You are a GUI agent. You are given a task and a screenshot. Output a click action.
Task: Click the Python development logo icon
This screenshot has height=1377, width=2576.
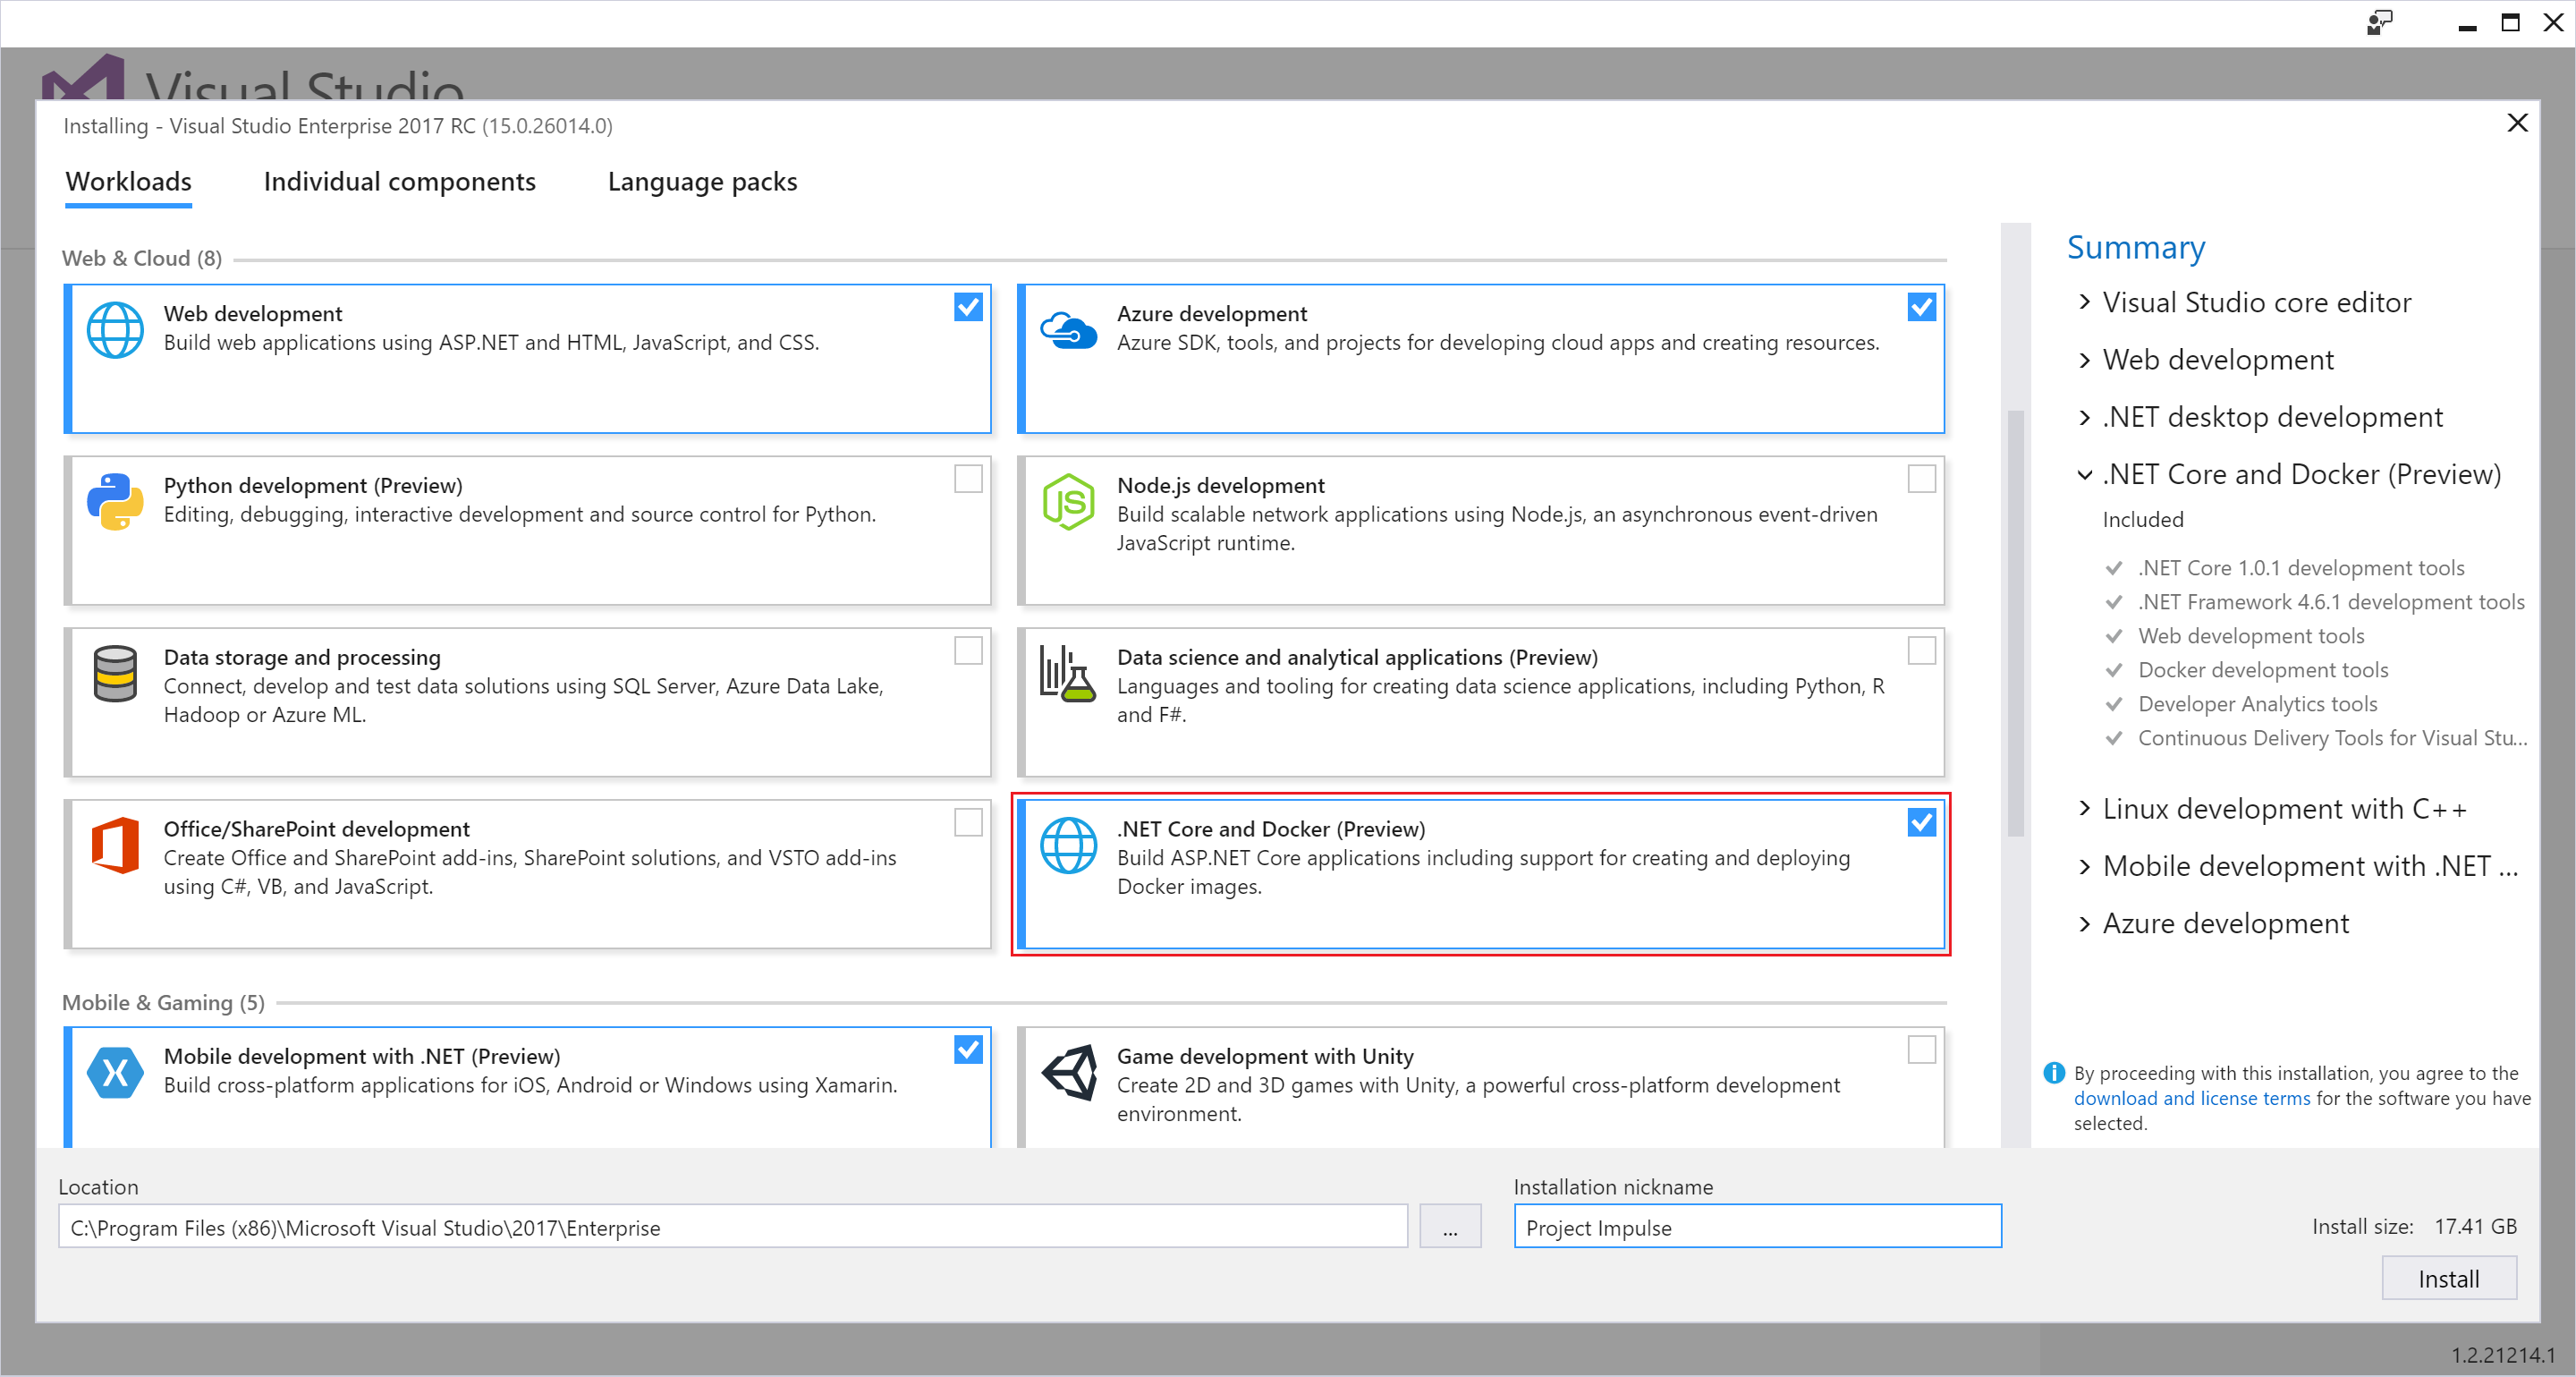[x=115, y=501]
